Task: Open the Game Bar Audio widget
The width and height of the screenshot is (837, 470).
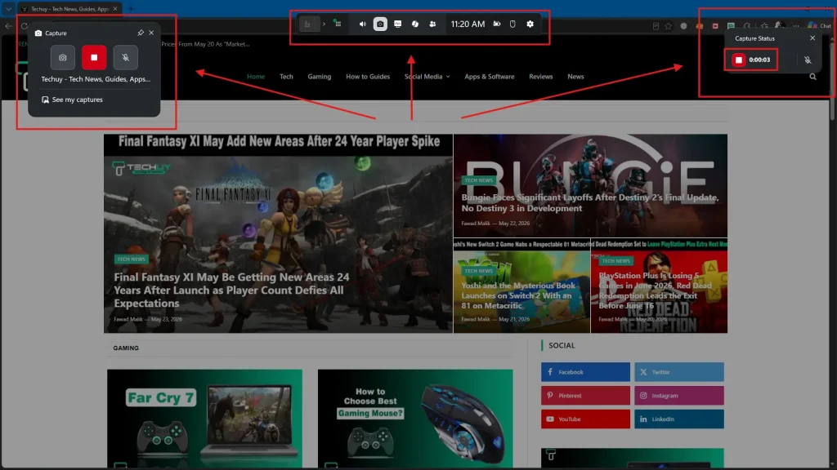Action: pyautogui.click(x=362, y=24)
